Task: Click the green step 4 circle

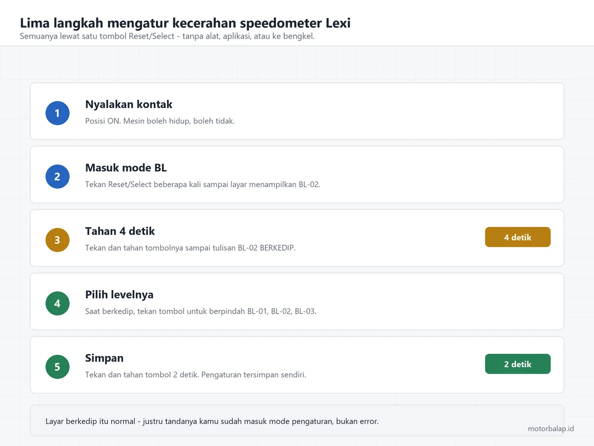Action: coord(57,303)
